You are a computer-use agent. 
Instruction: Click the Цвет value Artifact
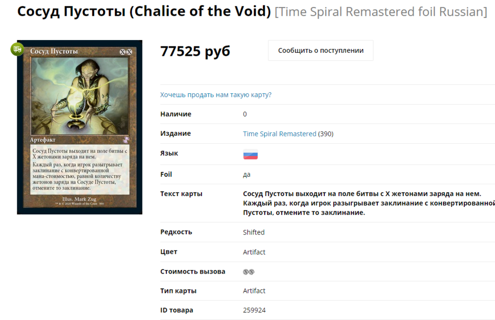click(254, 252)
